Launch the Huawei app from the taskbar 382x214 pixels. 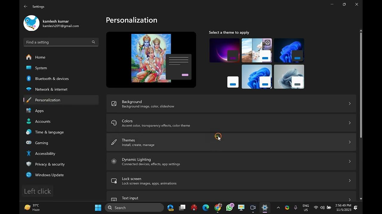194,208
